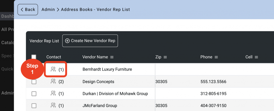This screenshot has height=111, width=274.
Task: Open contacts icon for Durkan row
Action: point(53,93)
